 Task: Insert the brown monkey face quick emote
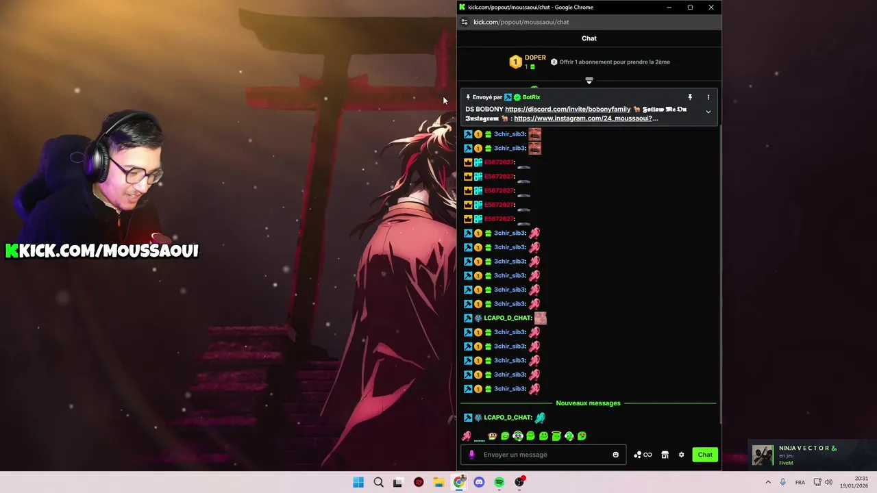pyautogui.click(x=492, y=436)
